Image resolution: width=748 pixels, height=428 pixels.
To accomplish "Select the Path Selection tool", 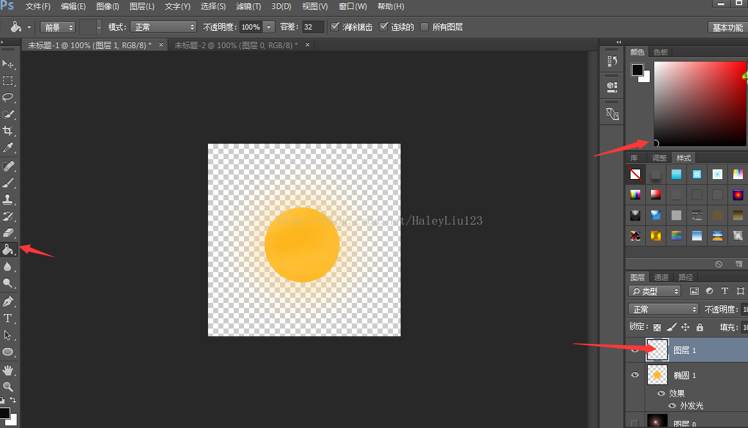I will [x=8, y=335].
